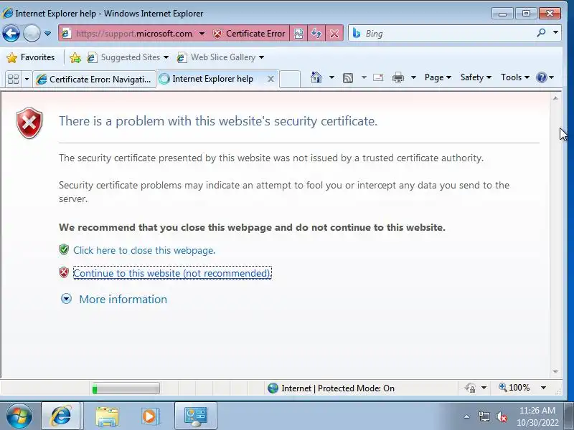Add page to Favorites bar icon

pyautogui.click(x=75, y=57)
